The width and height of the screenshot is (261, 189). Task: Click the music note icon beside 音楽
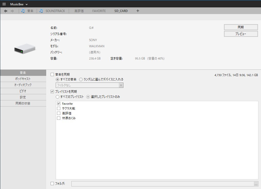tap(23, 11)
